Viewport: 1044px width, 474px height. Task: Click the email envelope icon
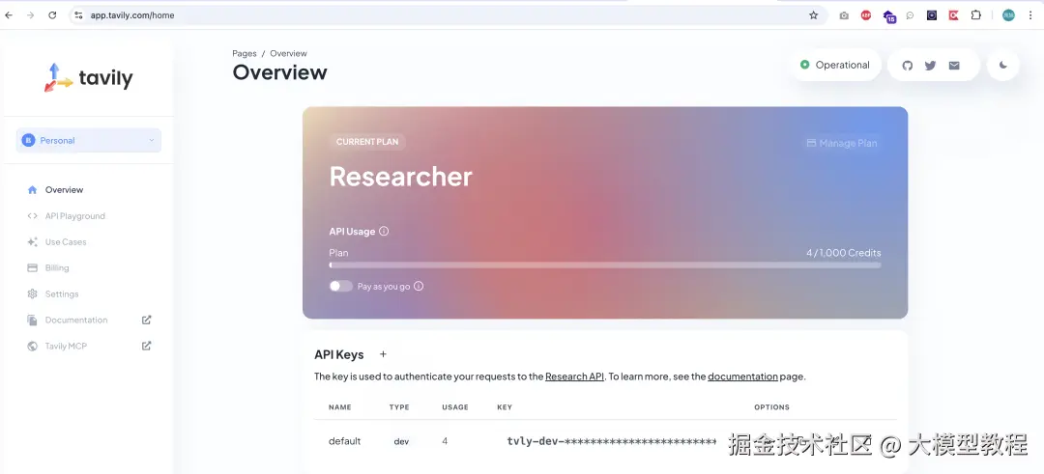954,65
